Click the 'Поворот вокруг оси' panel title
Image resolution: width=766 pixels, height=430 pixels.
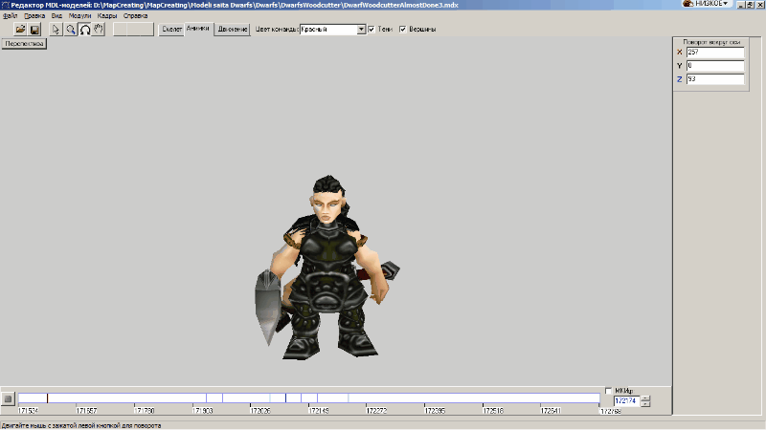(x=711, y=42)
